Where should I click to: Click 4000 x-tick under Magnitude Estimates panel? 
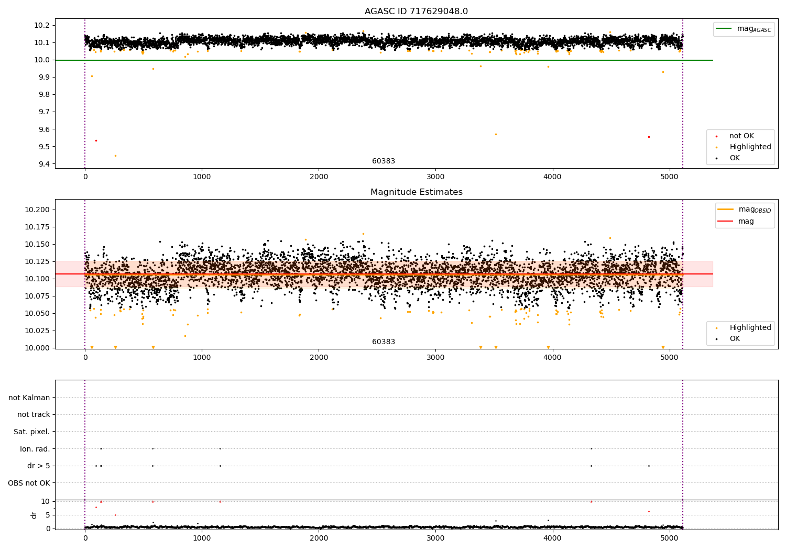point(553,358)
